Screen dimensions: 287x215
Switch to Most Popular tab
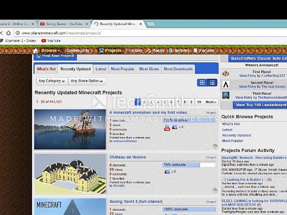pos(123,69)
